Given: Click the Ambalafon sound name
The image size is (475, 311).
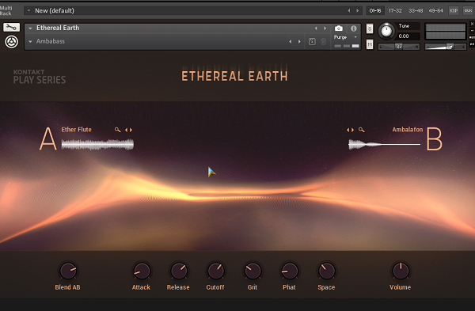Looking at the screenshot, I should point(408,130).
